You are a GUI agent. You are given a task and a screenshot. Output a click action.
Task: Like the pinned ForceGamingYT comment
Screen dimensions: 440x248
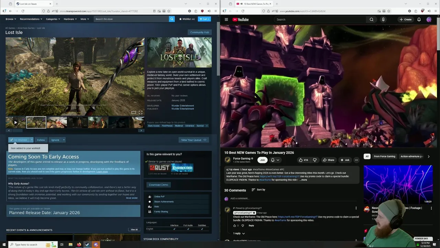pos(235,226)
